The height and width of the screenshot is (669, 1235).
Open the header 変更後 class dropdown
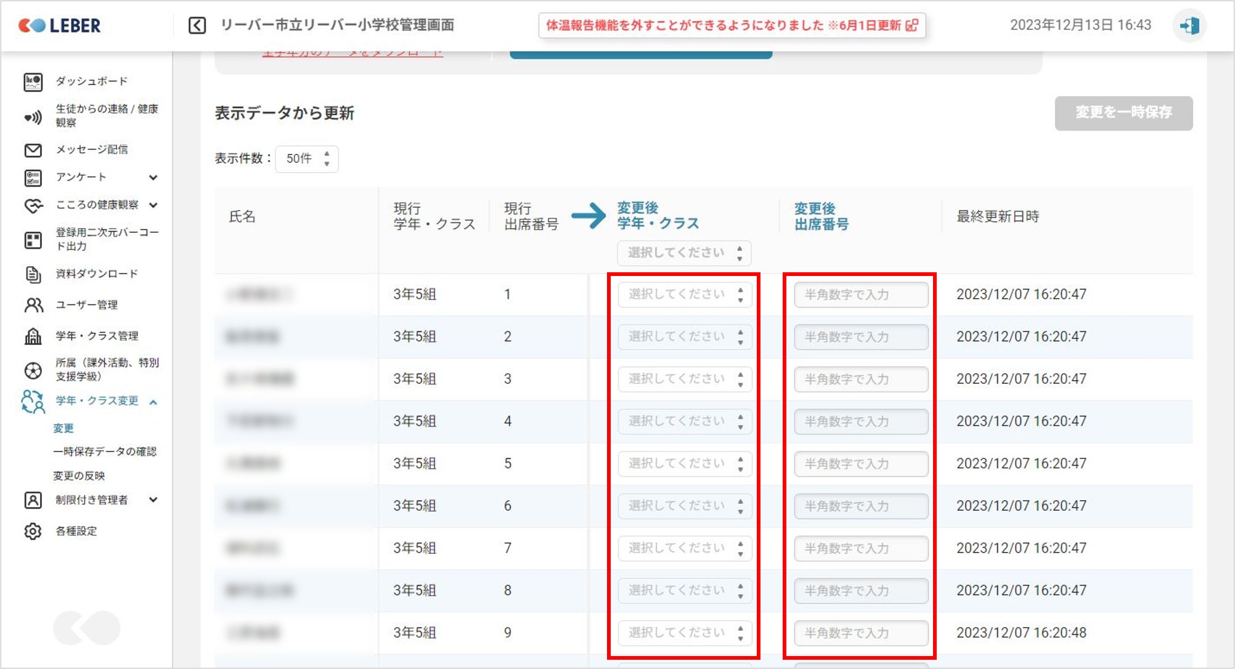[684, 253]
